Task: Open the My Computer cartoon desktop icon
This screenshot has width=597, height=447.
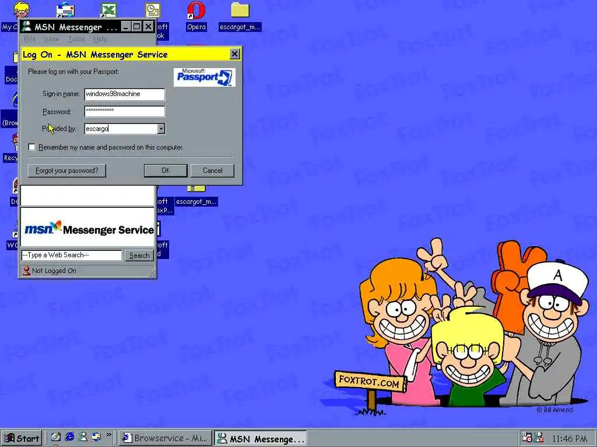Action: [x=22, y=9]
